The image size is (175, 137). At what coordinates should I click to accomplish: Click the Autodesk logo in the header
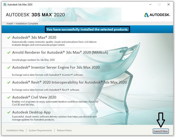[157, 15]
